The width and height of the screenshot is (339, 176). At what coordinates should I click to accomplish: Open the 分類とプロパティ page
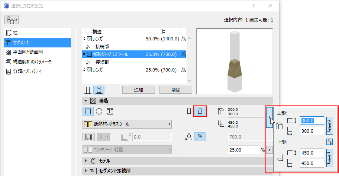tap(38, 71)
